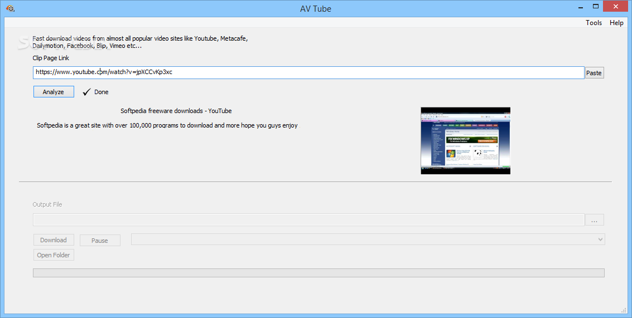Viewport: 632px width, 318px height.
Task: Click the 'Done' status text
Action: click(x=101, y=92)
